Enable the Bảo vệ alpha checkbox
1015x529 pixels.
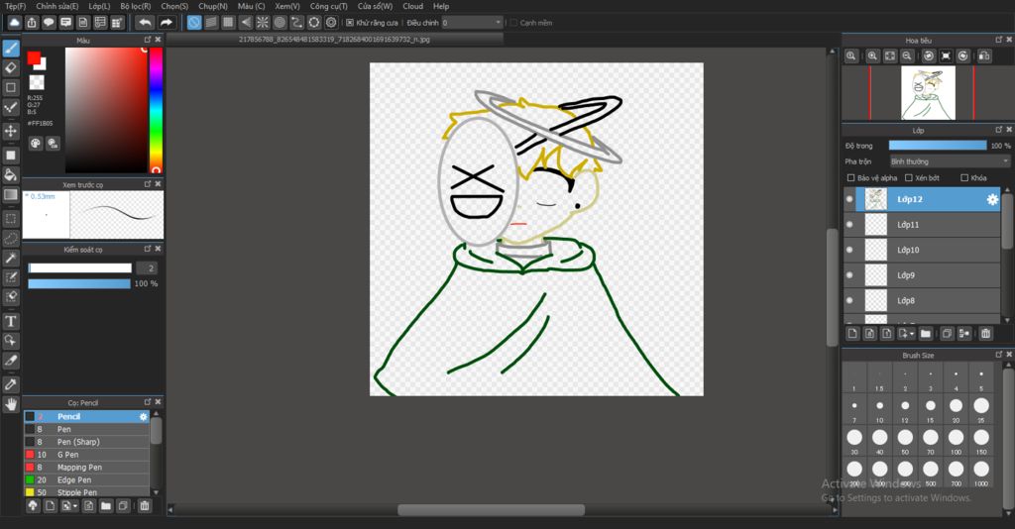[x=850, y=178]
